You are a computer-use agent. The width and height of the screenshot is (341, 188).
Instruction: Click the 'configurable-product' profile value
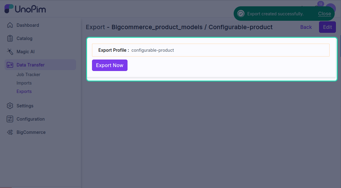click(x=153, y=50)
